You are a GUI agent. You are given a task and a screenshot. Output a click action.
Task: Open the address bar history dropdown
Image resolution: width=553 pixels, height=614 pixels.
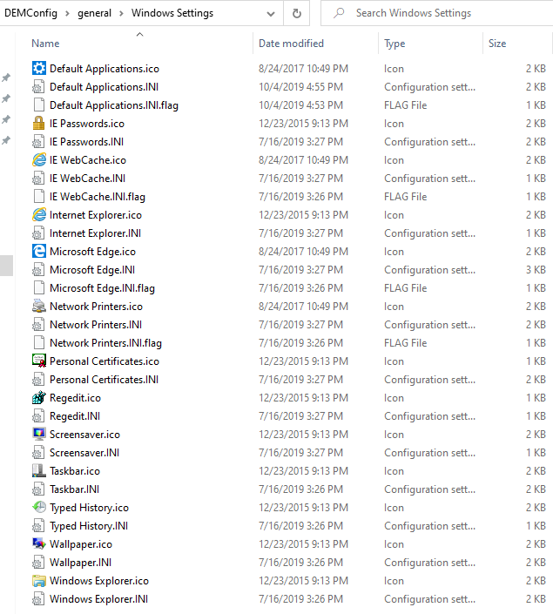[272, 13]
